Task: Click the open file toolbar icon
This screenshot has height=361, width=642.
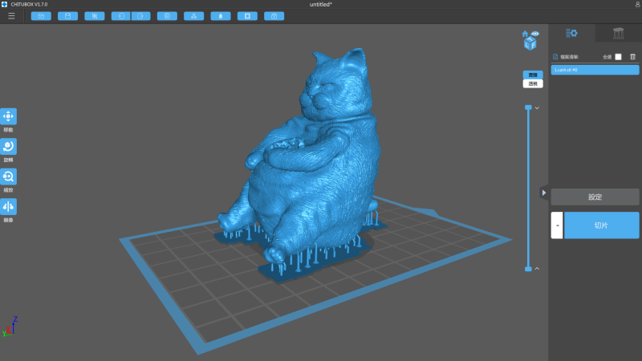Action: 40,15
